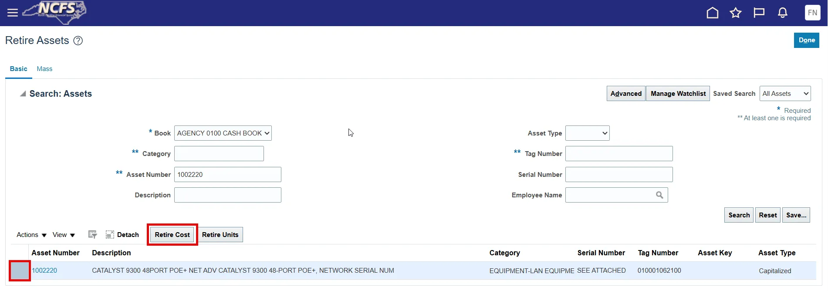Screen dimensions: 828x291
Task: Click the NCFS logo
Action: pos(54,12)
